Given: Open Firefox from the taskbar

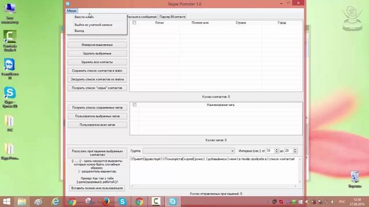Looking at the screenshot, I should [106, 202].
